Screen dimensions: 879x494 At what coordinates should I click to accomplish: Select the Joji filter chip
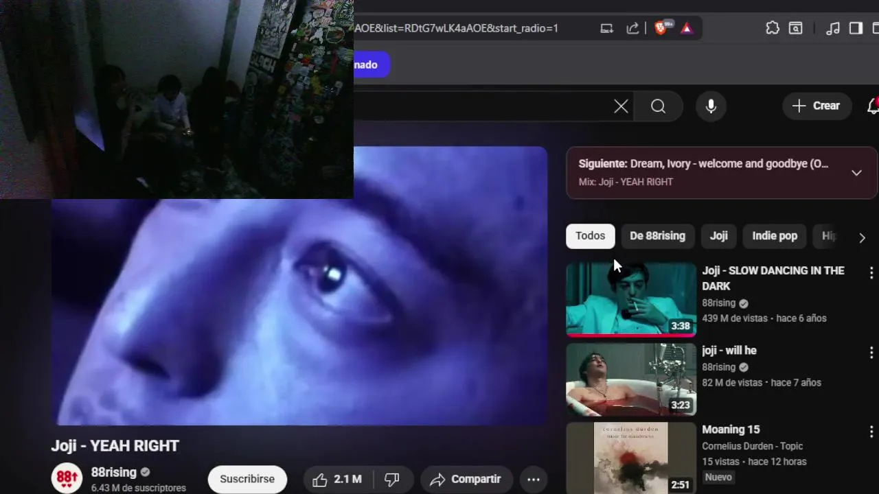pos(718,236)
